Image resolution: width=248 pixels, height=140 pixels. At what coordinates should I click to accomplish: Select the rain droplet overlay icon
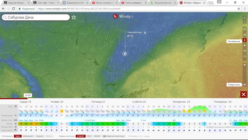point(245,45)
